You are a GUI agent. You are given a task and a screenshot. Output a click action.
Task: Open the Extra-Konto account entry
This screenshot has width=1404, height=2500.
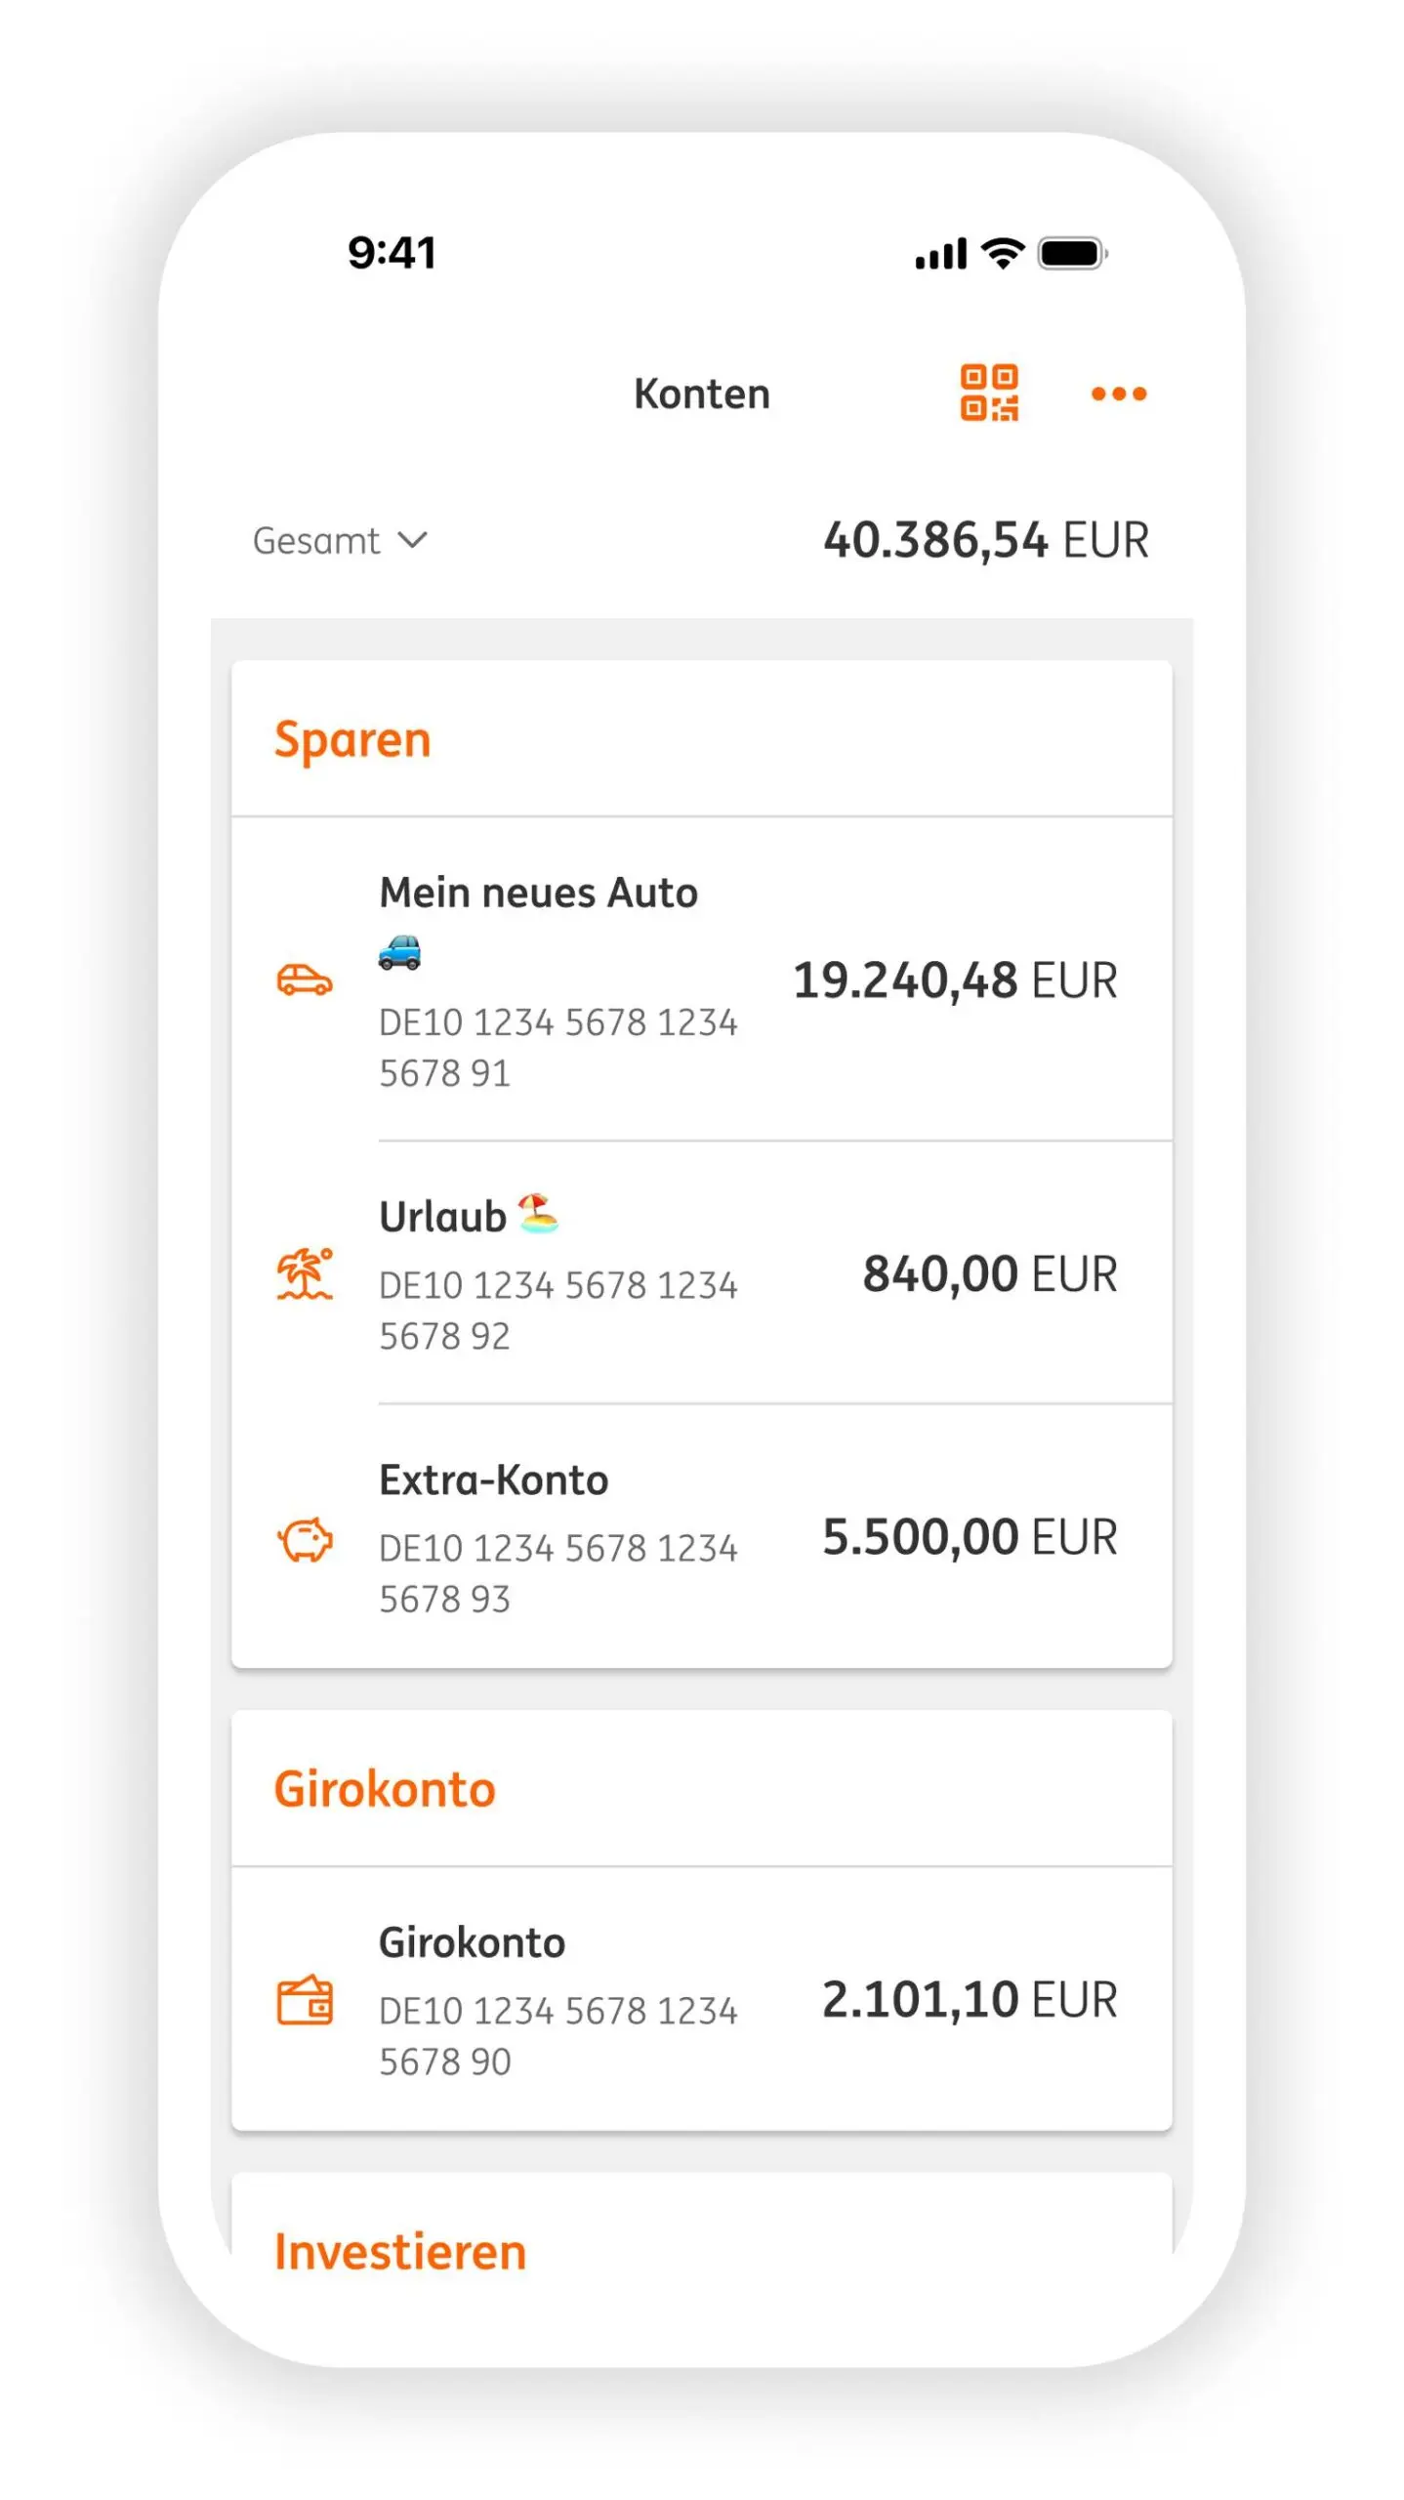tap(494, 1480)
